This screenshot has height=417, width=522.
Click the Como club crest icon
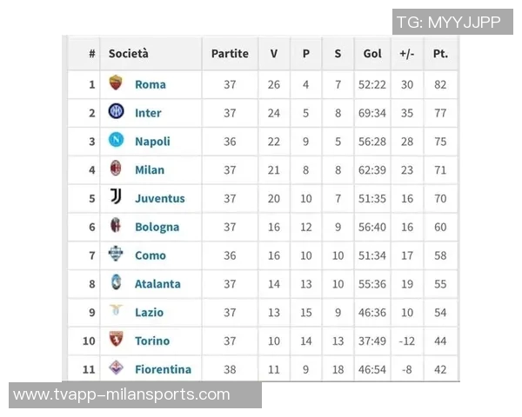point(116,255)
